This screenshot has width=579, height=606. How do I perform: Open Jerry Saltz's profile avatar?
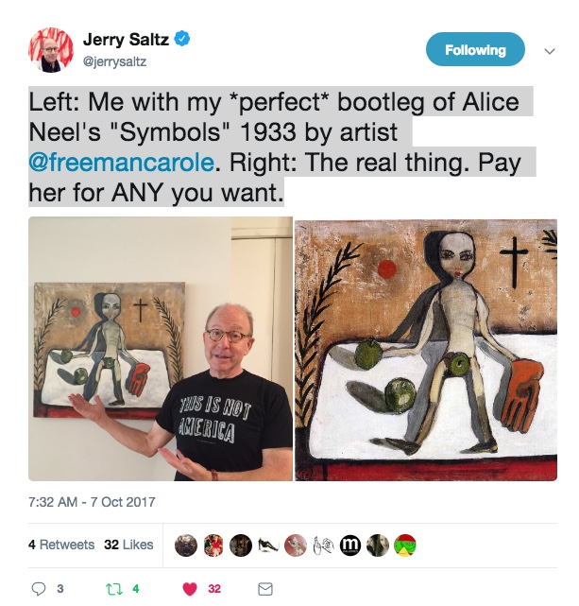tap(51, 49)
